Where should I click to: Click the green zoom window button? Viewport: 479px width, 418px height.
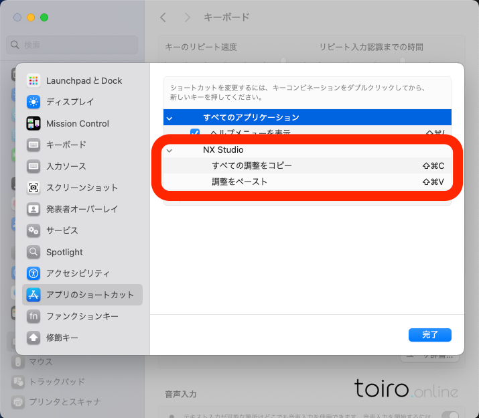pyautogui.click(x=44, y=17)
